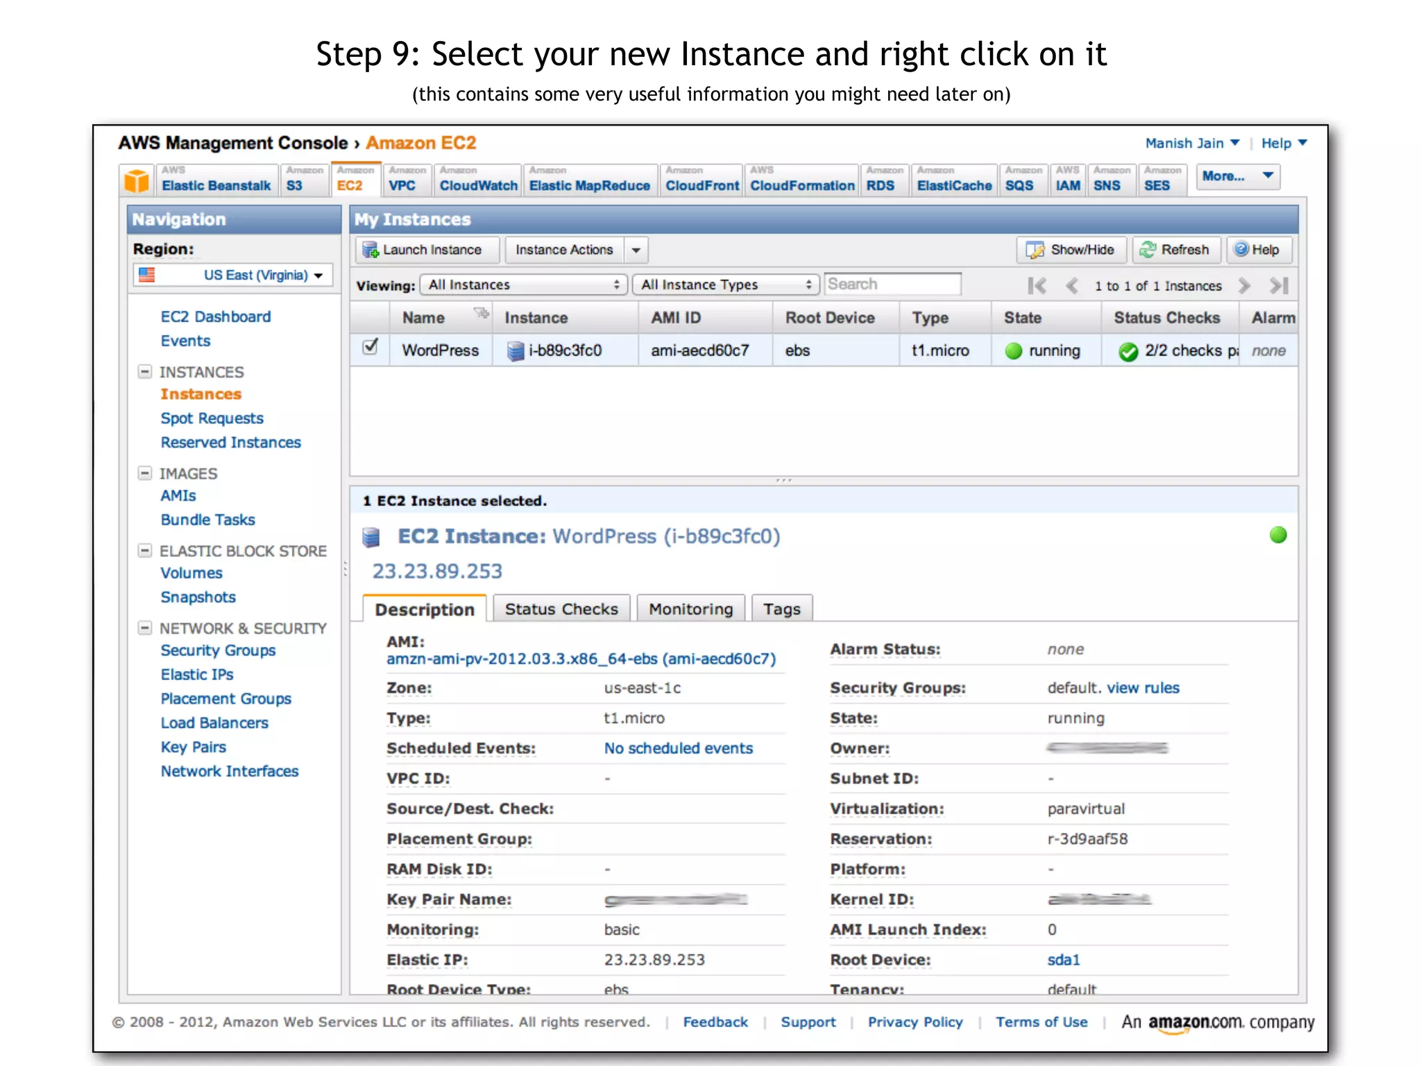Open the All Instance Types filter
Viewport: 1421px width, 1066px height.
point(726,285)
